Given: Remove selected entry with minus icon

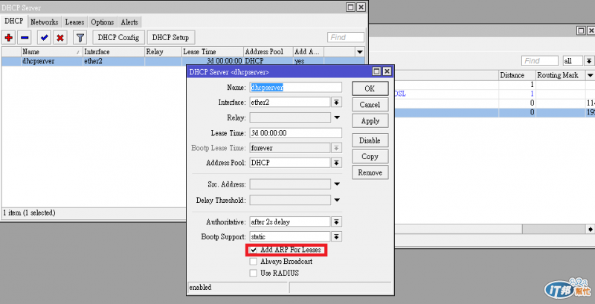Looking at the screenshot, I should (25, 37).
